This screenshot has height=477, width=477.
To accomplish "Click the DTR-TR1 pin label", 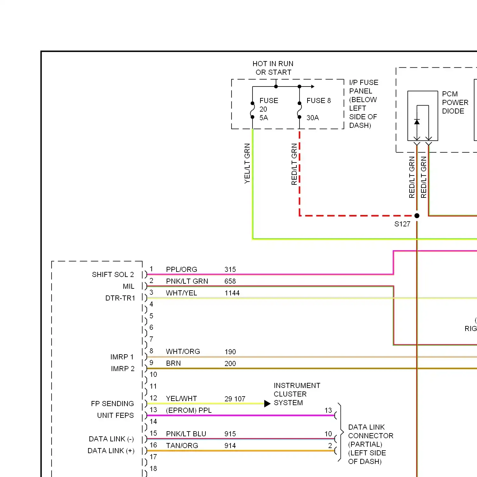I will (120, 298).
